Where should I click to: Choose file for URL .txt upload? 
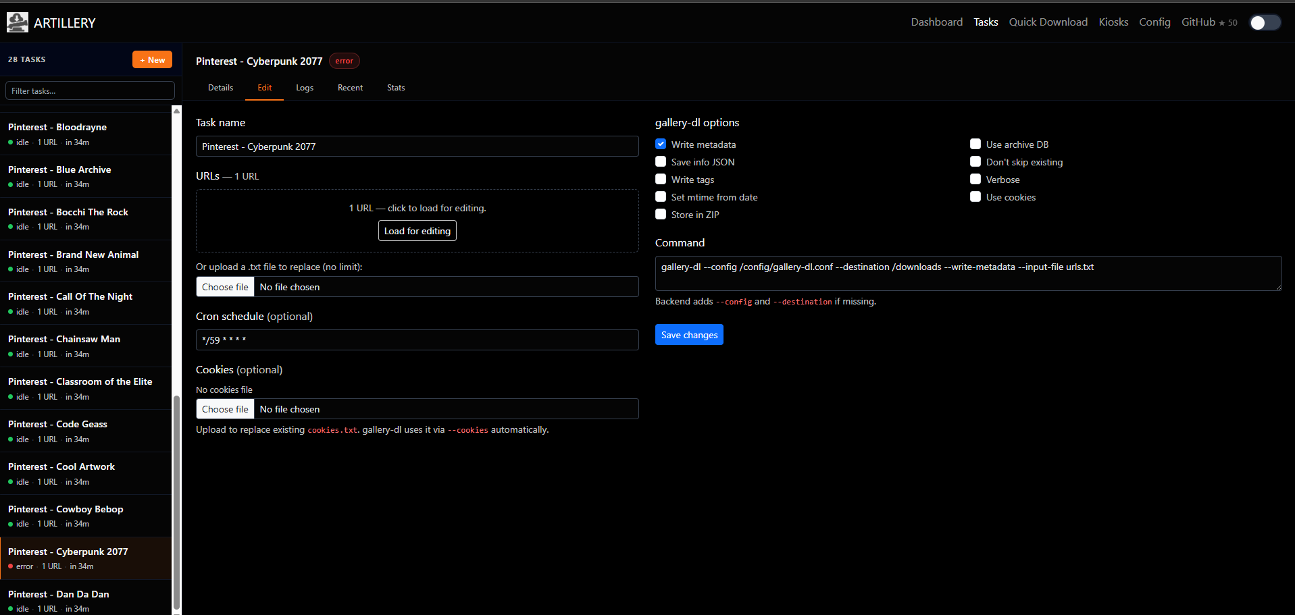pyautogui.click(x=225, y=287)
